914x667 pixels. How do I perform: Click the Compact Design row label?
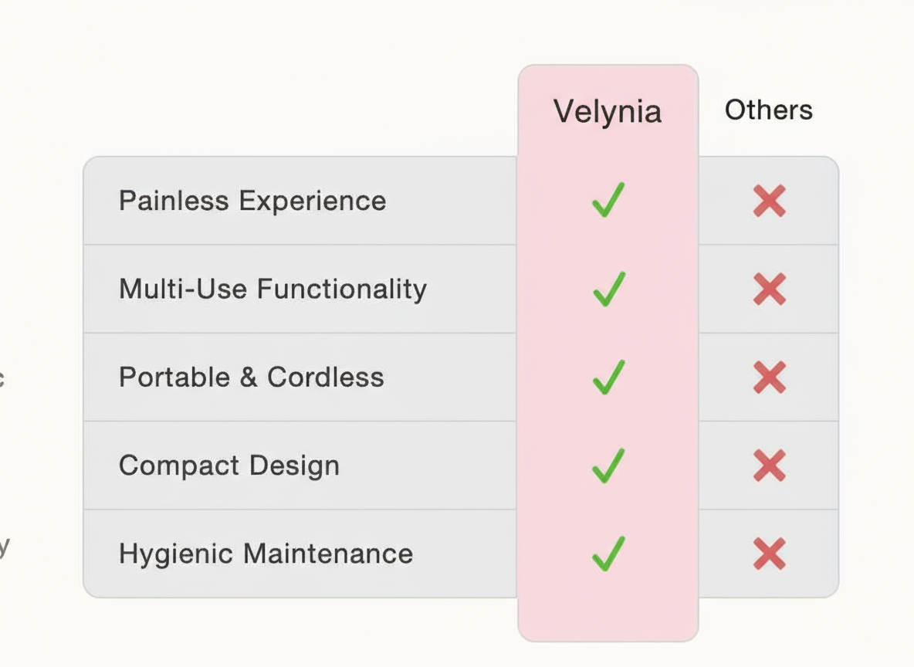(x=229, y=466)
